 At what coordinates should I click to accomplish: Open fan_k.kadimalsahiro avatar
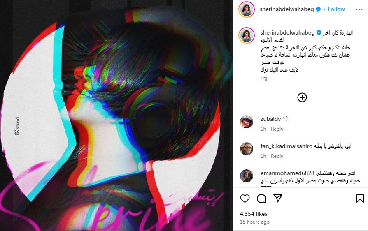(x=247, y=148)
